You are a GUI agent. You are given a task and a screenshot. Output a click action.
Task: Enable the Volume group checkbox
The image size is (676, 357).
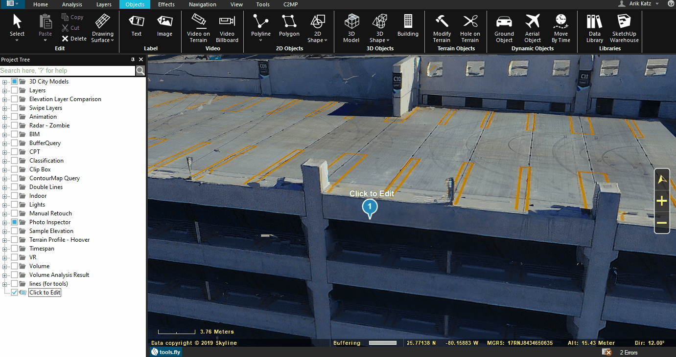pyautogui.click(x=15, y=266)
